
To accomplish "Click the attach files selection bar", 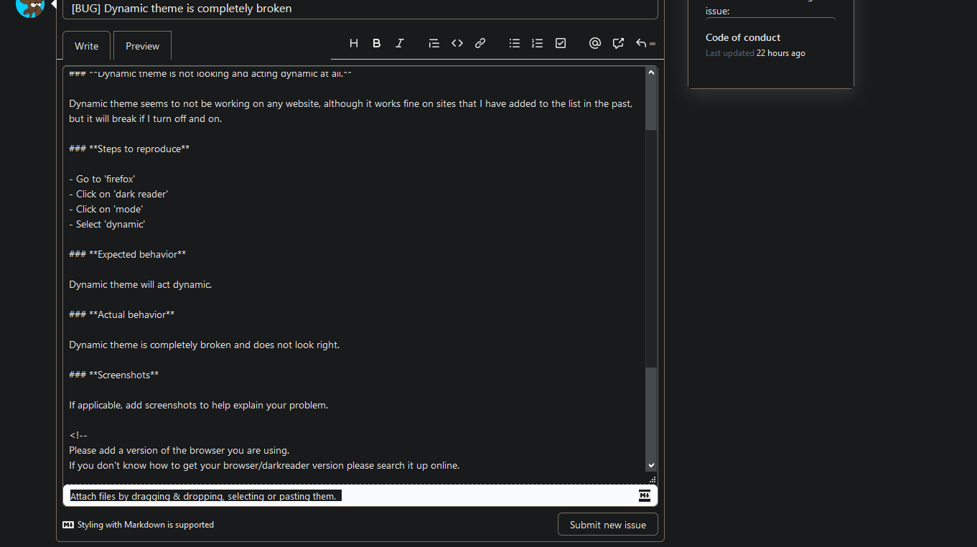I will tap(204, 495).
